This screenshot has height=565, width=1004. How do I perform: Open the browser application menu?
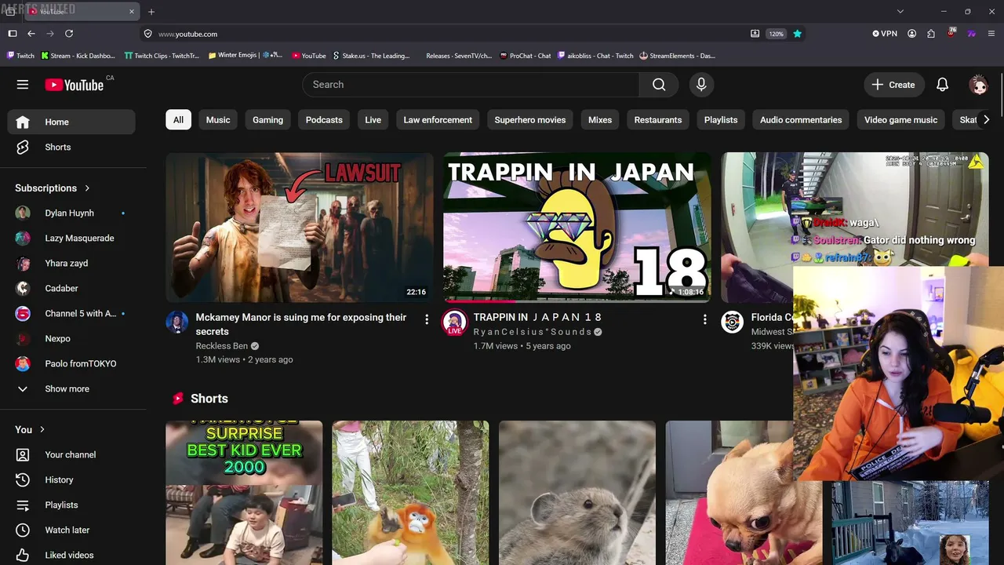[x=991, y=34]
